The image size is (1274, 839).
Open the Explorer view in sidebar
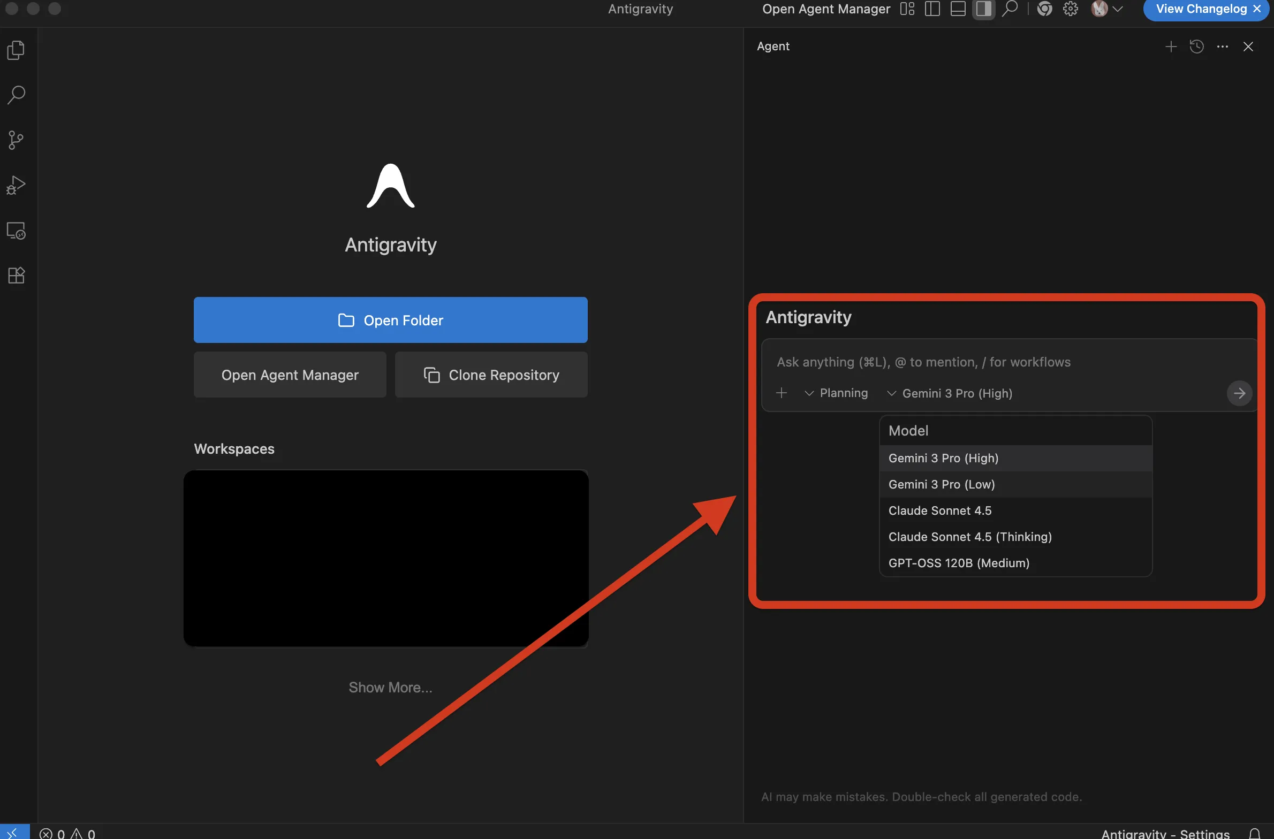pos(16,50)
